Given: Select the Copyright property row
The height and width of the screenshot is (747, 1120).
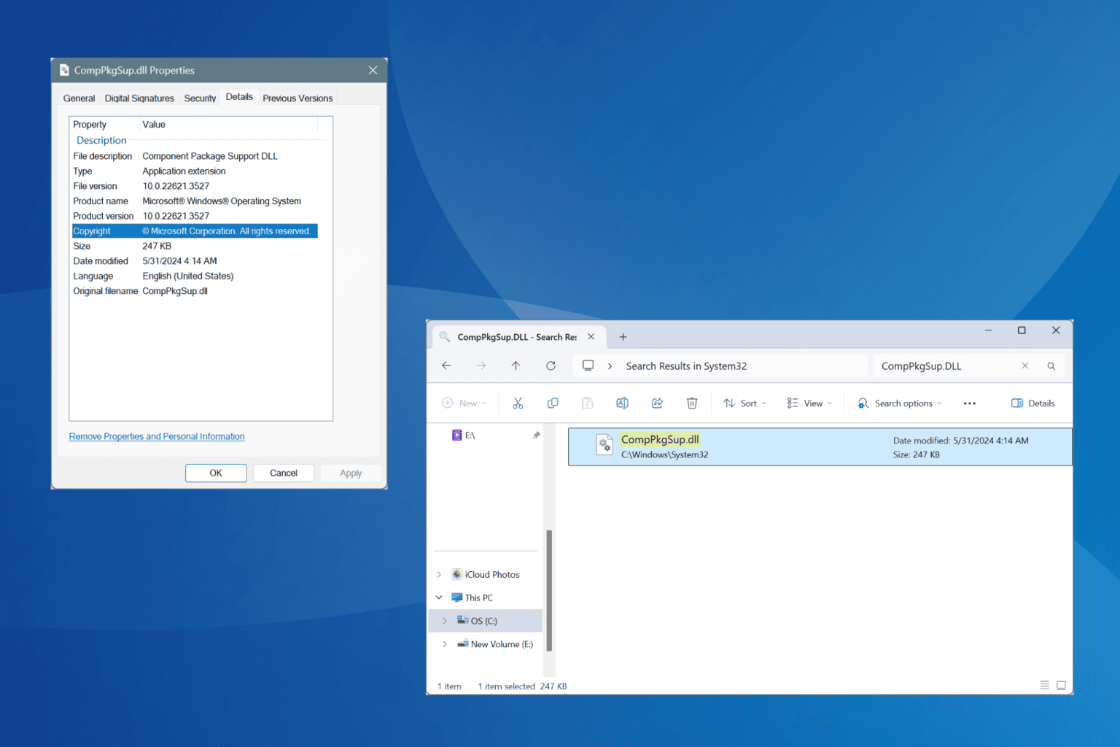Looking at the screenshot, I should coord(195,231).
